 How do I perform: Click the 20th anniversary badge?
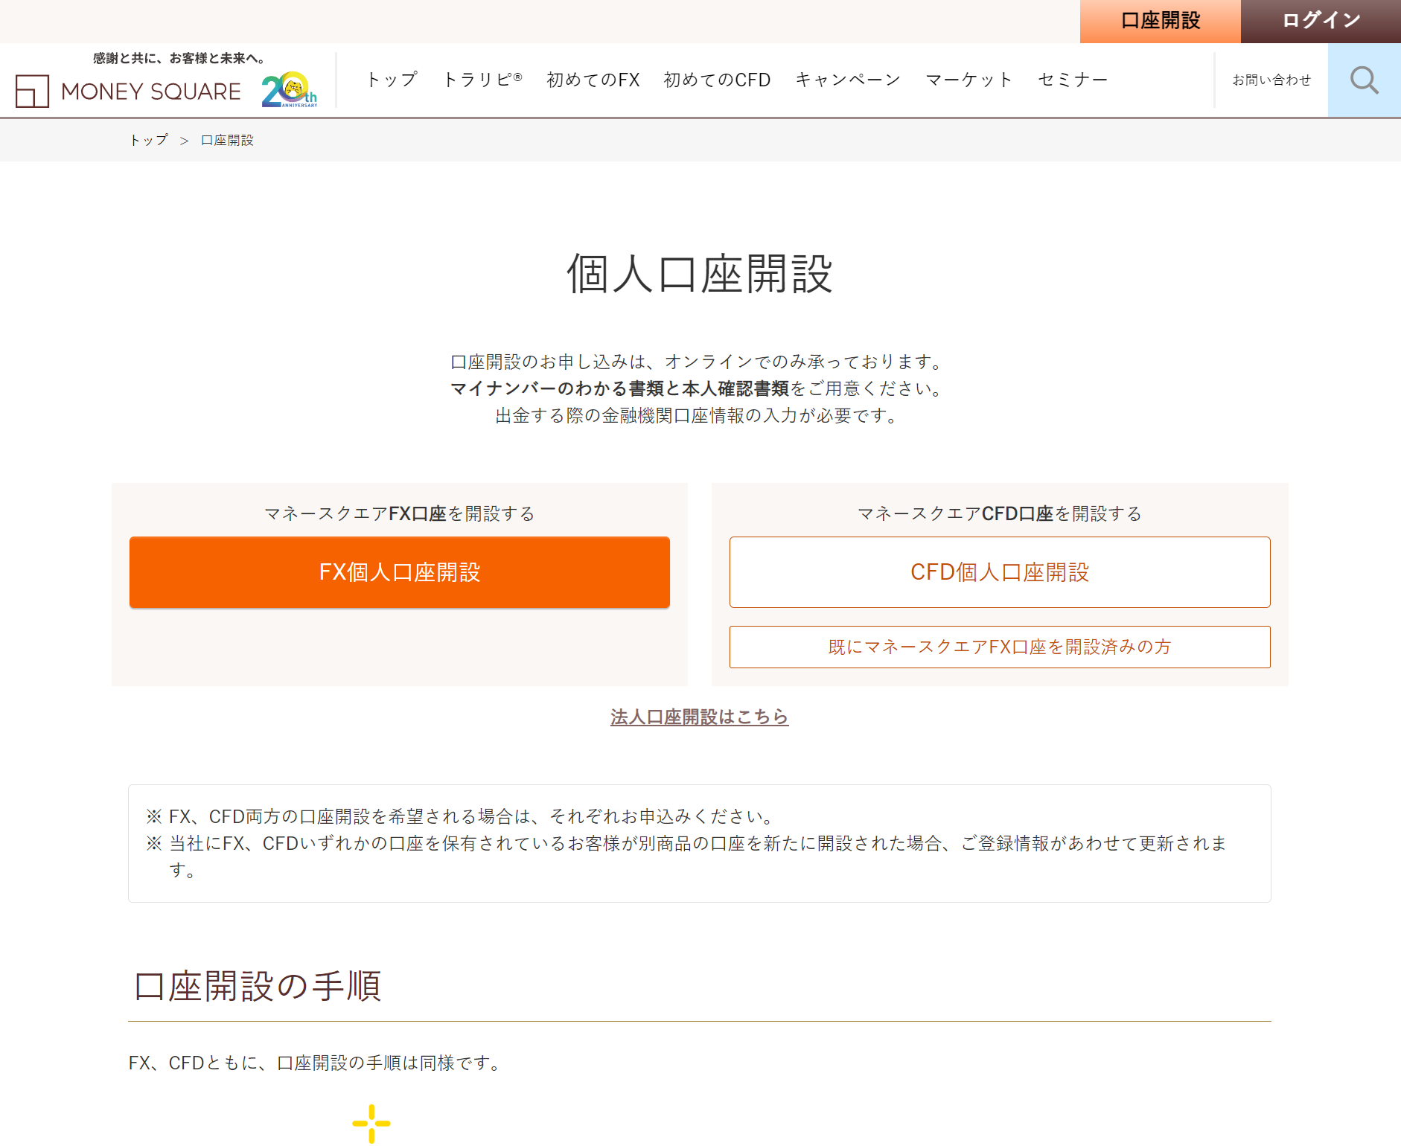290,90
